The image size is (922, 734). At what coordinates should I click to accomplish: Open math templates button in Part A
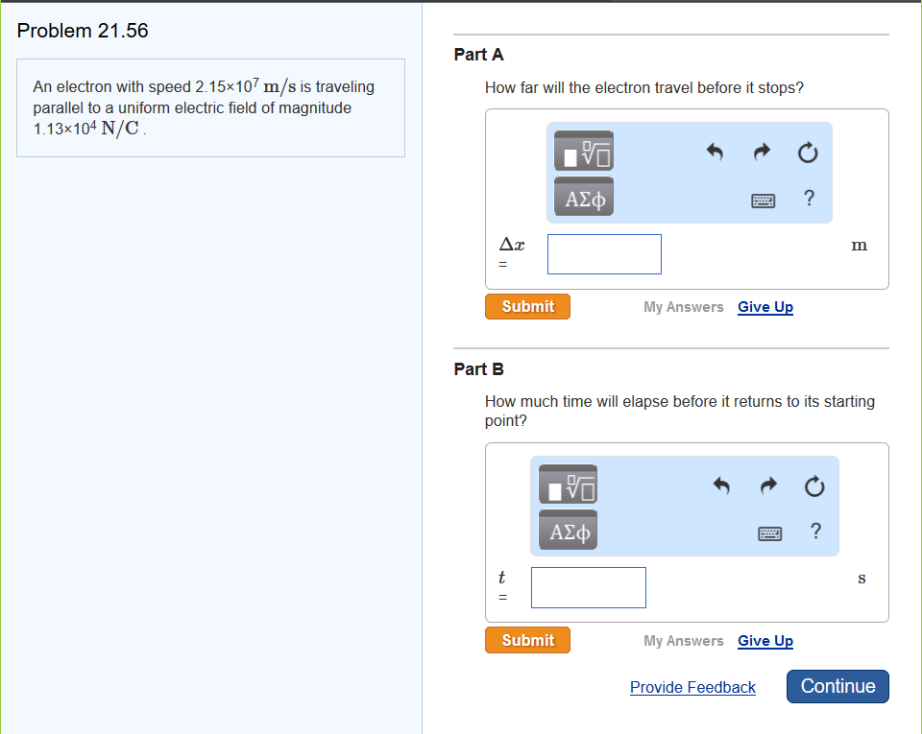click(584, 152)
